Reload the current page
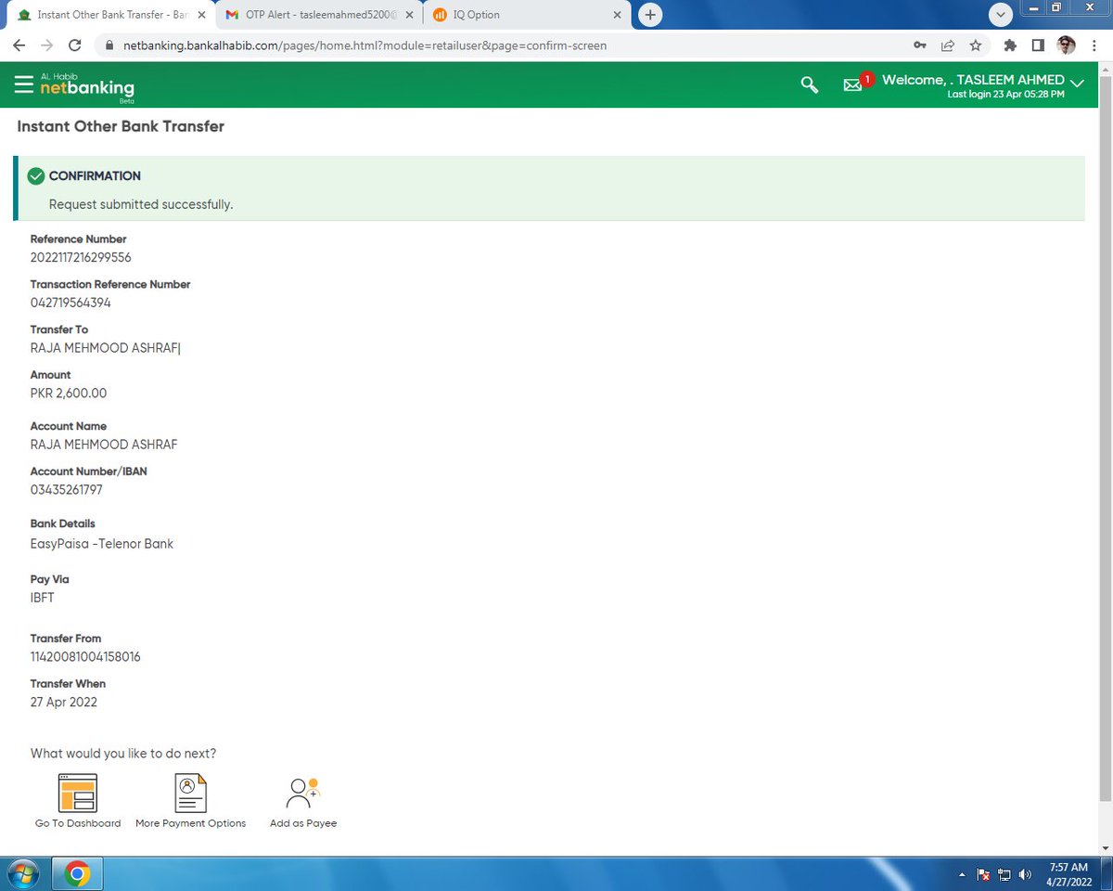This screenshot has height=891, width=1113. click(75, 45)
